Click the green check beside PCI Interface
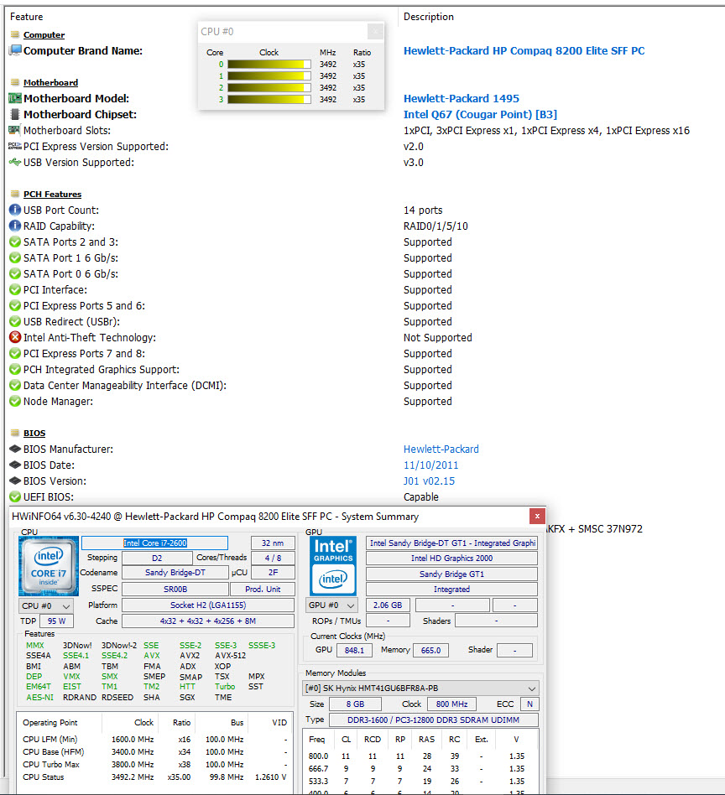 (15, 289)
